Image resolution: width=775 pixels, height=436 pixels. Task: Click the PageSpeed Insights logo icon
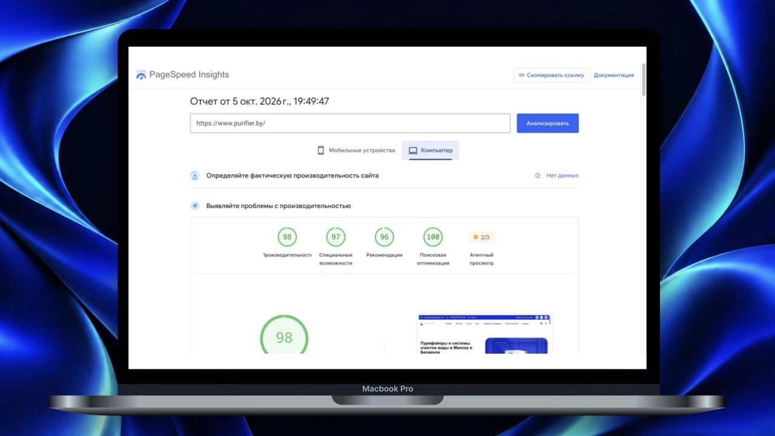[141, 75]
